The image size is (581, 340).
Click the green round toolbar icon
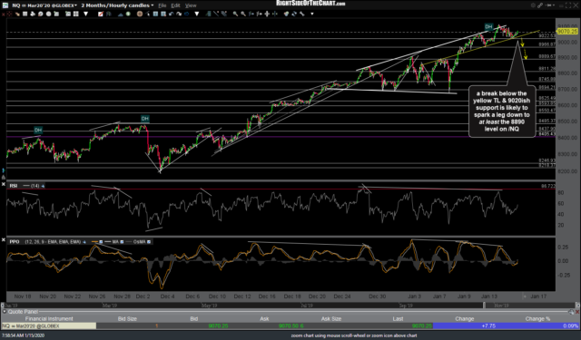coord(128,15)
